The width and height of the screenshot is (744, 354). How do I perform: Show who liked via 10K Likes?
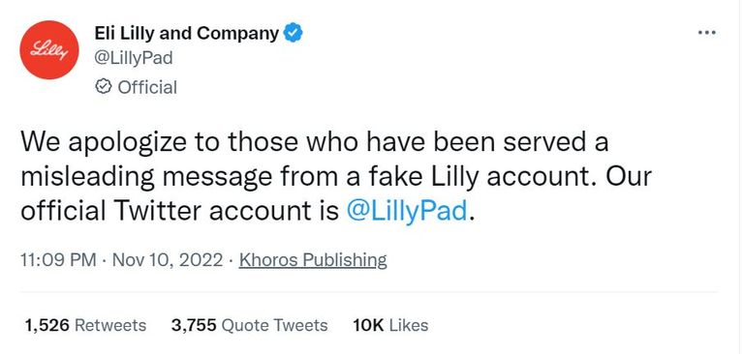coord(390,325)
